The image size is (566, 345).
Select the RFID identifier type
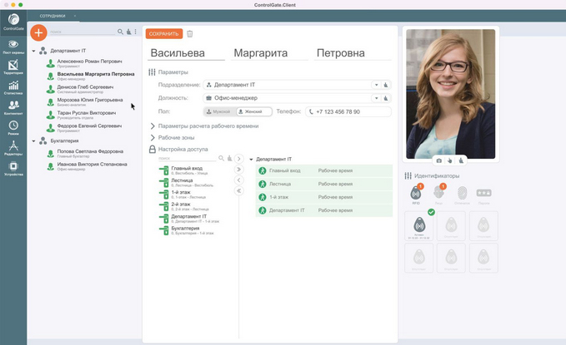417,193
